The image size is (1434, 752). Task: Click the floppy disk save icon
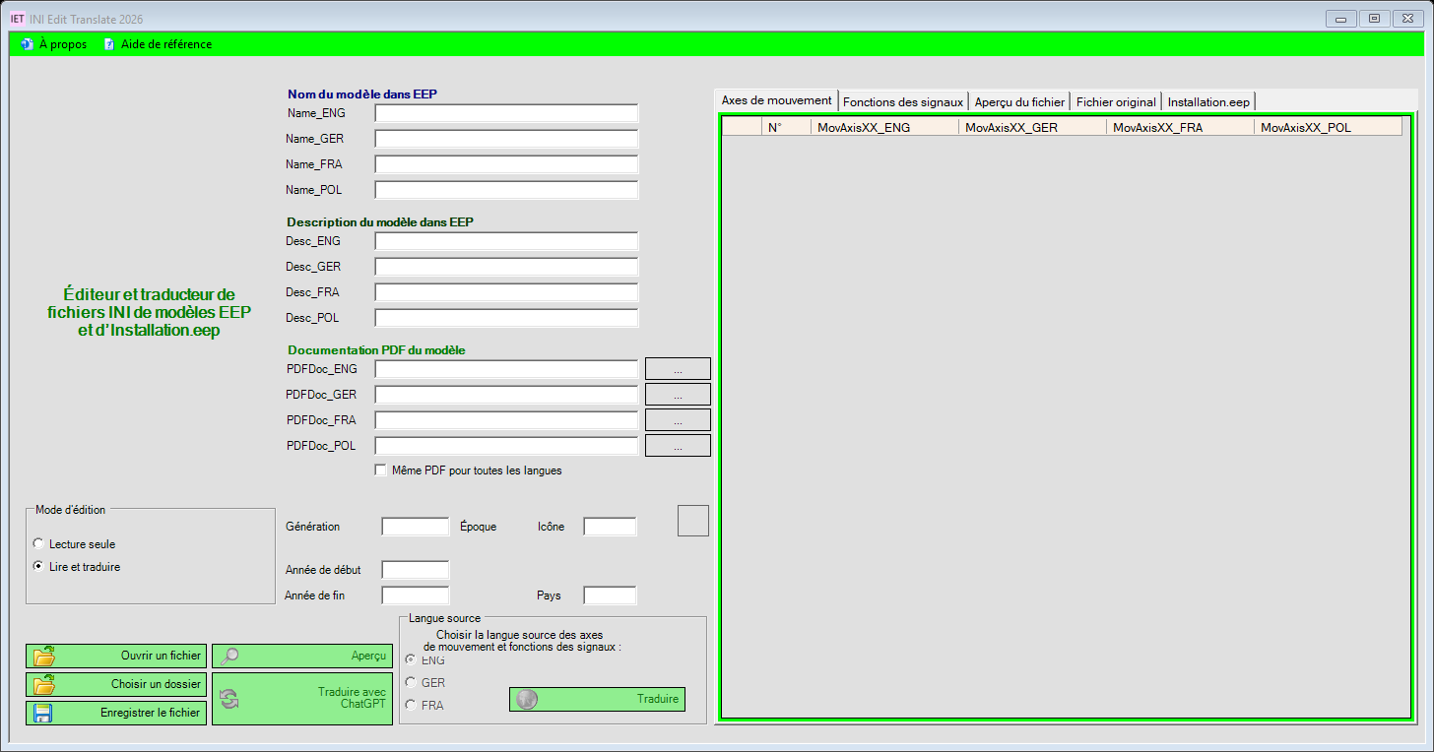[43, 713]
